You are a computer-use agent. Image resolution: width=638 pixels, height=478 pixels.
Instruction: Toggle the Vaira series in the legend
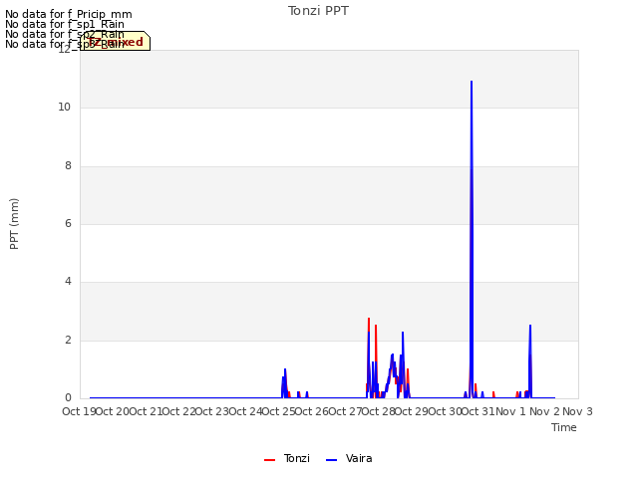(349, 458)
